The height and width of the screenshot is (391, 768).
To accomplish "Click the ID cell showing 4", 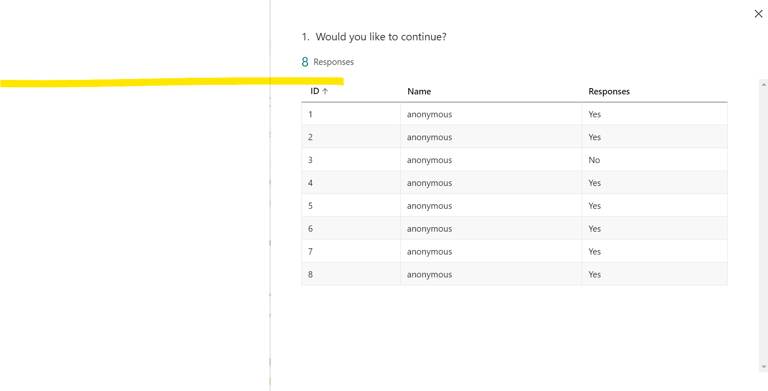I will (x=310, y=183).
